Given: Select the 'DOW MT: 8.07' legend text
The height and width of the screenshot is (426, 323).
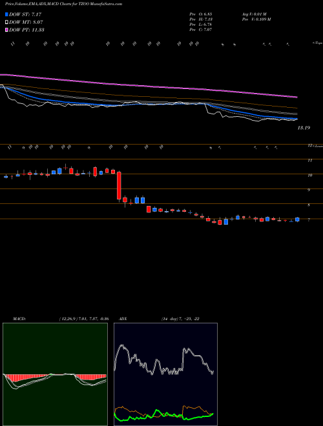Looking at the screenshot, I should 26,23.
